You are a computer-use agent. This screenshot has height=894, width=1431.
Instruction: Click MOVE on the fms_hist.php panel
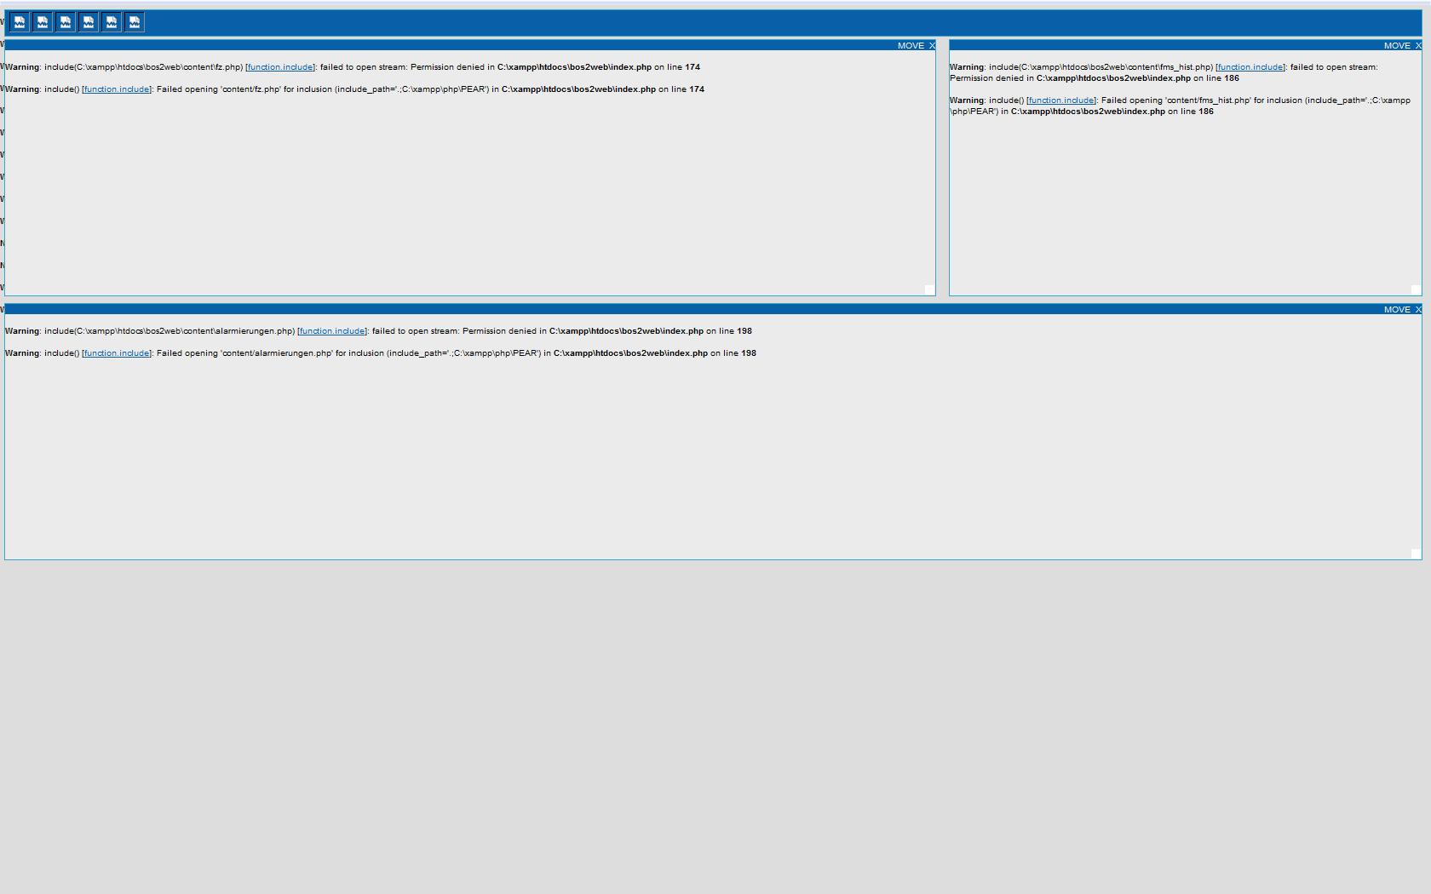(x=1396, y=46)
